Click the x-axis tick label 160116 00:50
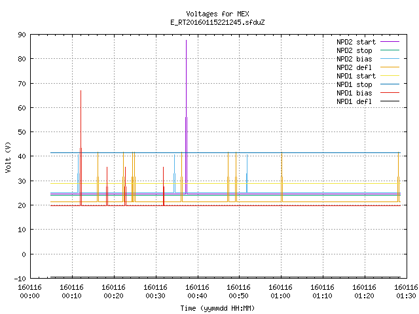419x314 pixels. (x=238, y=292)
